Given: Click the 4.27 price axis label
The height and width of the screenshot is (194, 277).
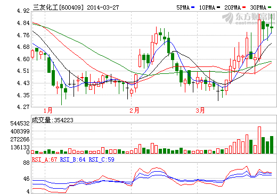Looking at the screenshot, I should coord(23,107).
